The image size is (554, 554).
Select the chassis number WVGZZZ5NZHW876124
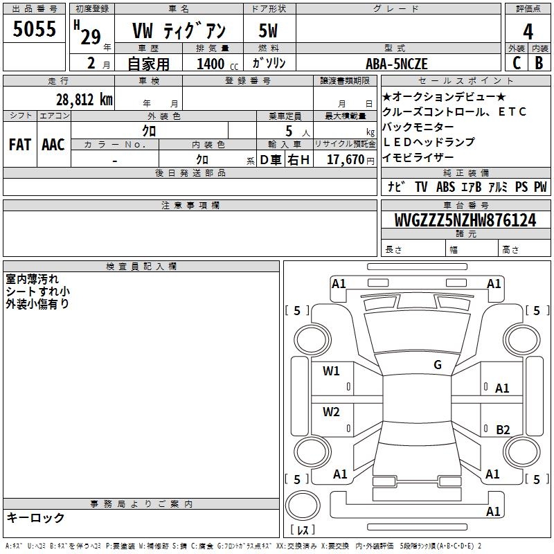465,220
